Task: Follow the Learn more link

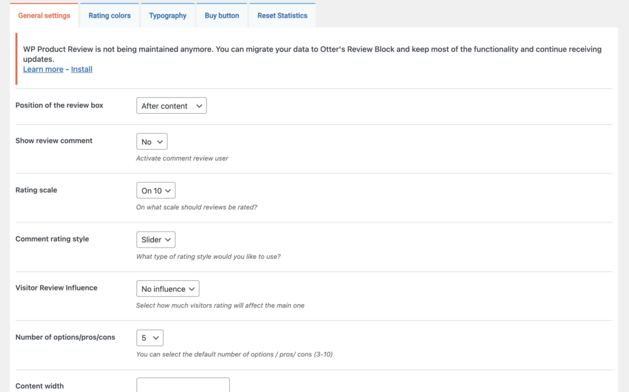Action: tap(43, 69)
